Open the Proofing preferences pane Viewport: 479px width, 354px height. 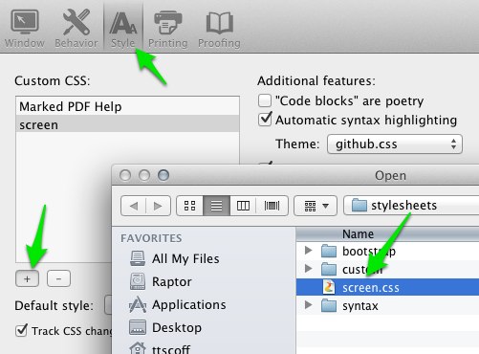click(x=219, y=28)
